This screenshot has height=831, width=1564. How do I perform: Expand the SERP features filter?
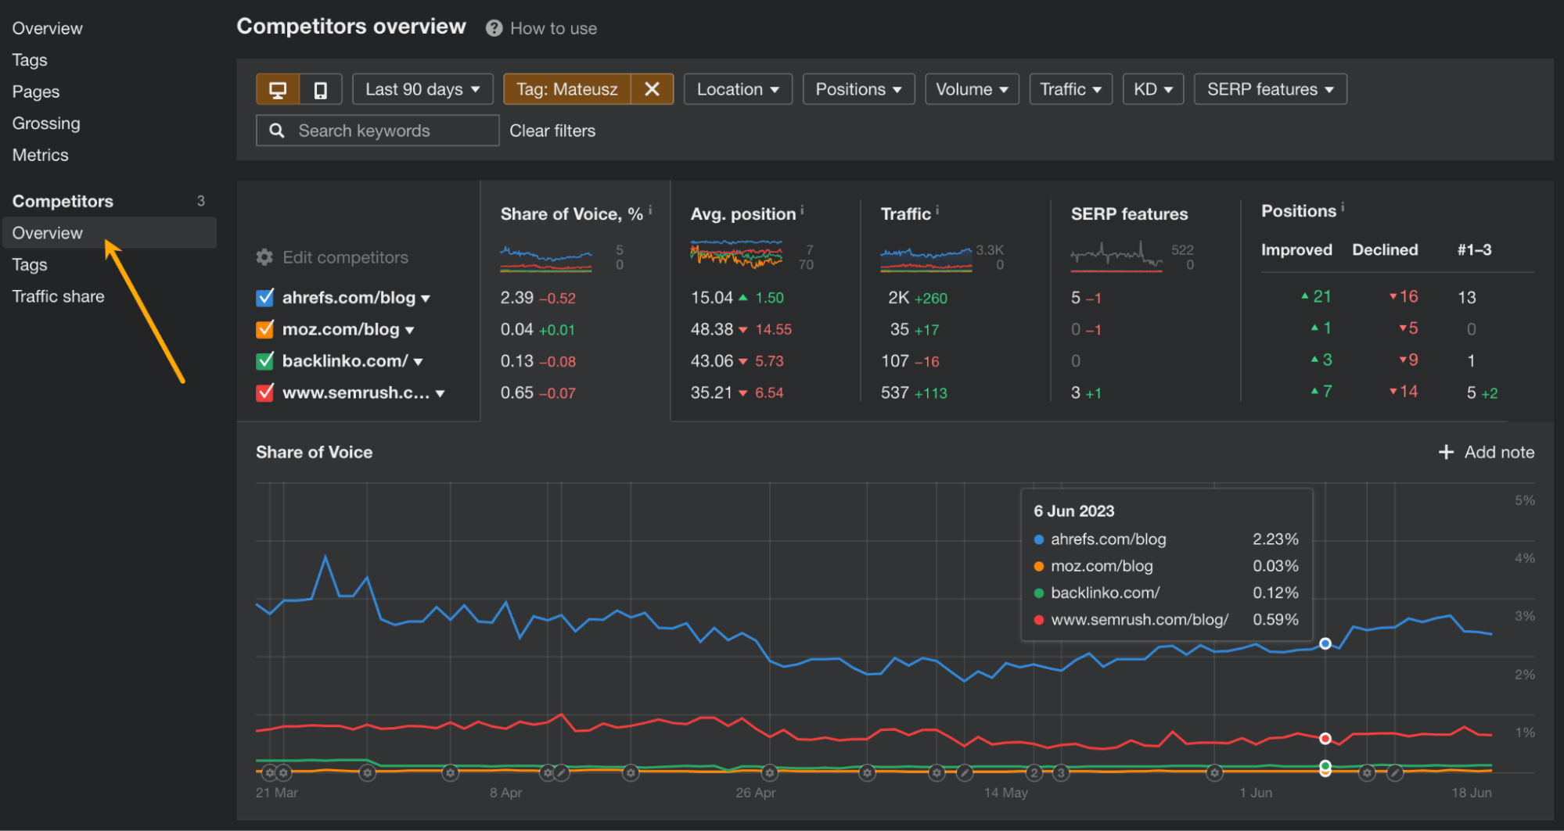tap(1269, 88)
